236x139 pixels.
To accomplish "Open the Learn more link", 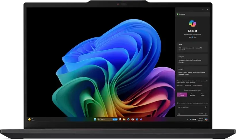I will click(x=179, y=85).
